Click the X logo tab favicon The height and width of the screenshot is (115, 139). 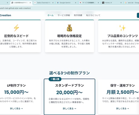[x=103, y=3]
